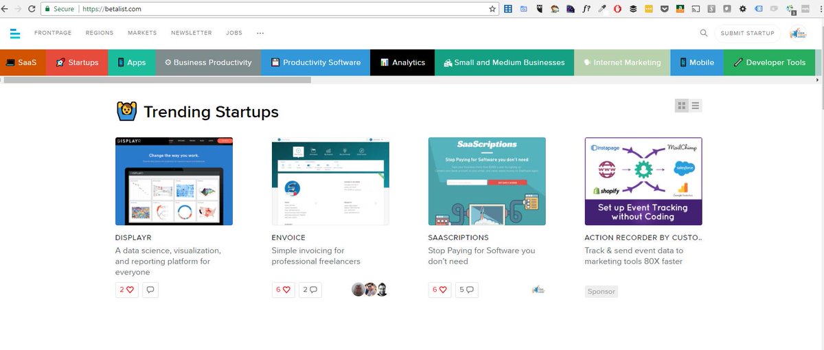Image resolution: width=824 pixels, height=350 pixels.
Task: Open the Pocket extension
Action: pyautogui.click(x=664, y=9)
